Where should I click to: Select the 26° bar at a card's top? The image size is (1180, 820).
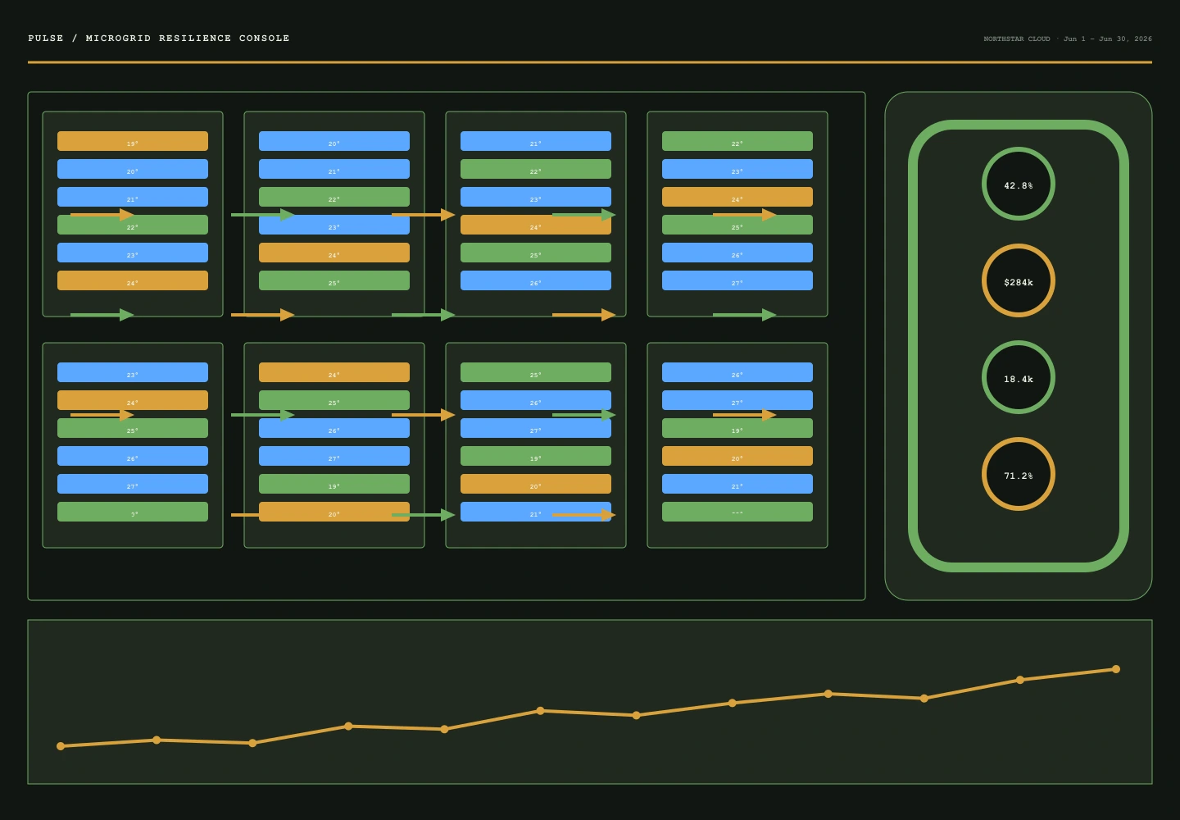pyautogui.click(x=737, y=372)
